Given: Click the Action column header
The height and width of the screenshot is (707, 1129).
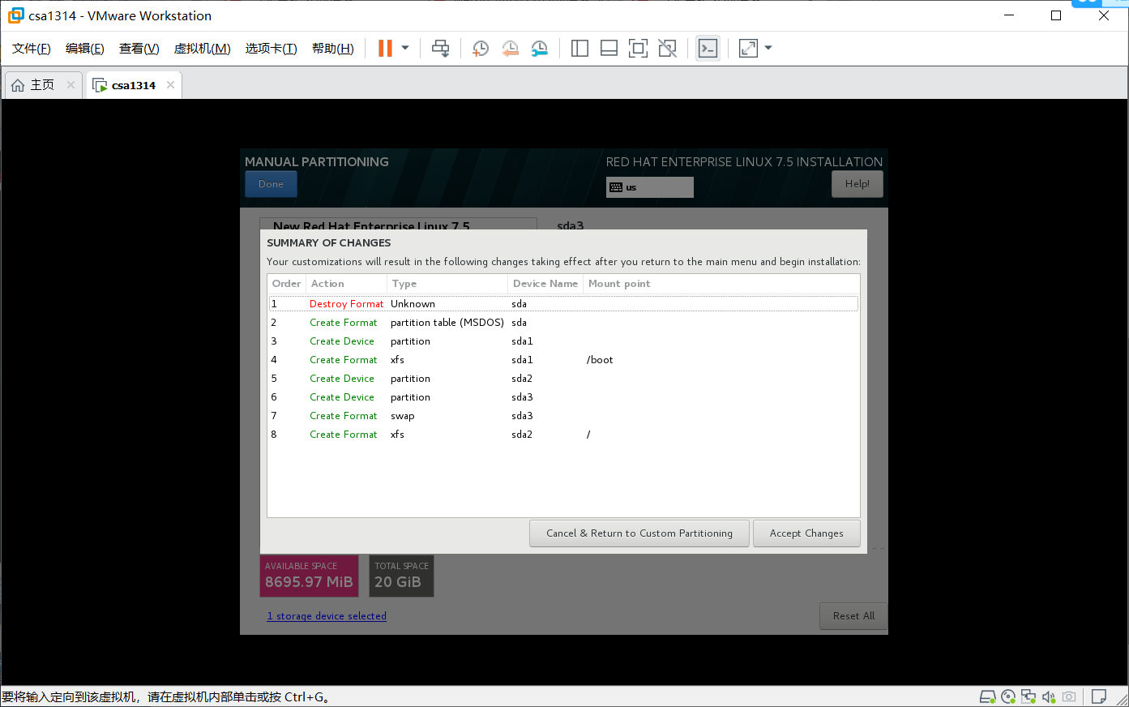Looking at the screenshot, I should coord(346,284).
